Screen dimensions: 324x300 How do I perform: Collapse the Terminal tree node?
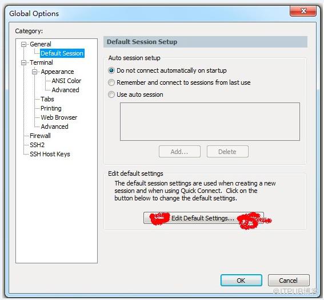coord(24,62)
